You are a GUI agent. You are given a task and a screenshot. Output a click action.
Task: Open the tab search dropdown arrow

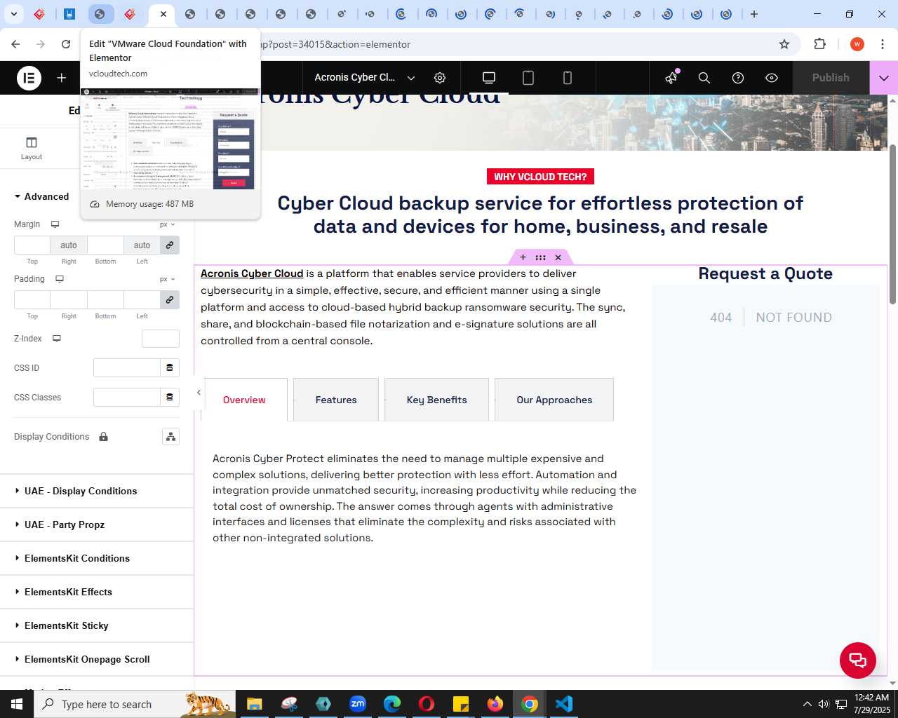13,14
